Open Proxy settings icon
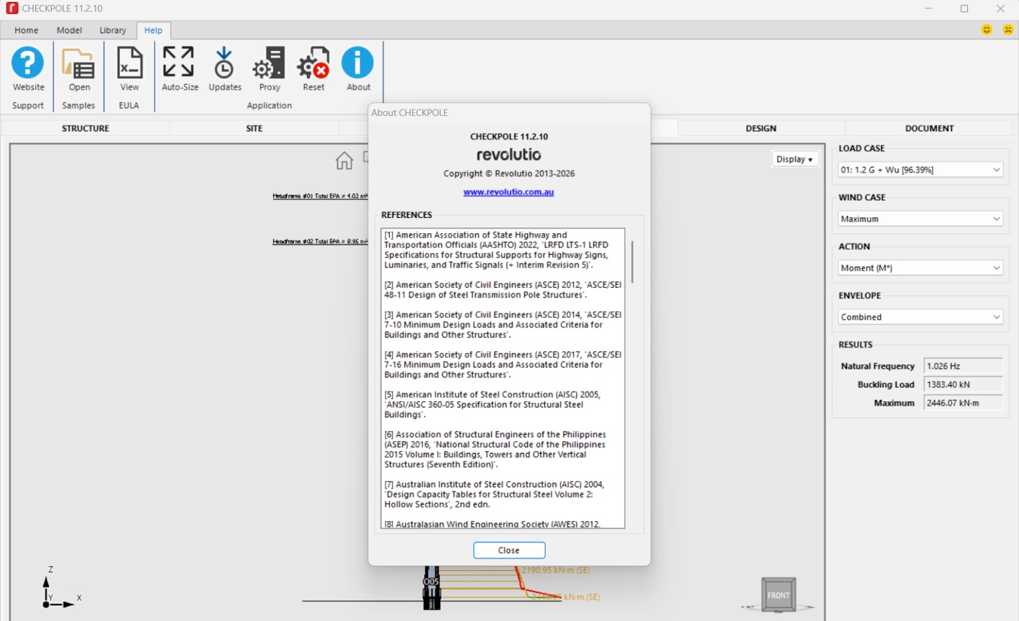This screenshot has height=621, width=1019. [x=269, y=62]
